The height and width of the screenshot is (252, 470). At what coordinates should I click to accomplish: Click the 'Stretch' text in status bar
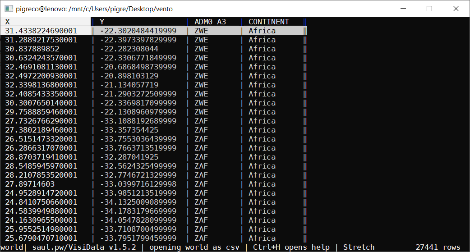pos(359,247)
